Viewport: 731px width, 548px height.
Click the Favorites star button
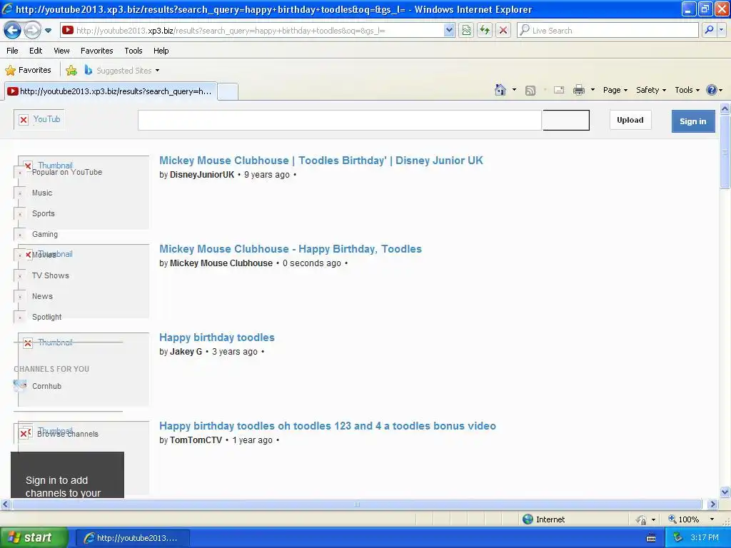(x=28, y=71)
